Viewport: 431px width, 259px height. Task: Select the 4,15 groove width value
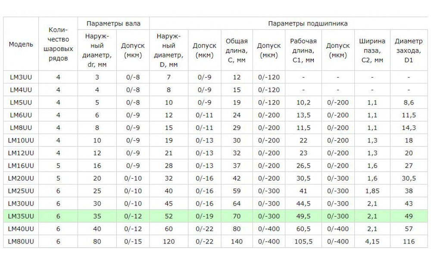pyautogui.click(x=372, y=241)
